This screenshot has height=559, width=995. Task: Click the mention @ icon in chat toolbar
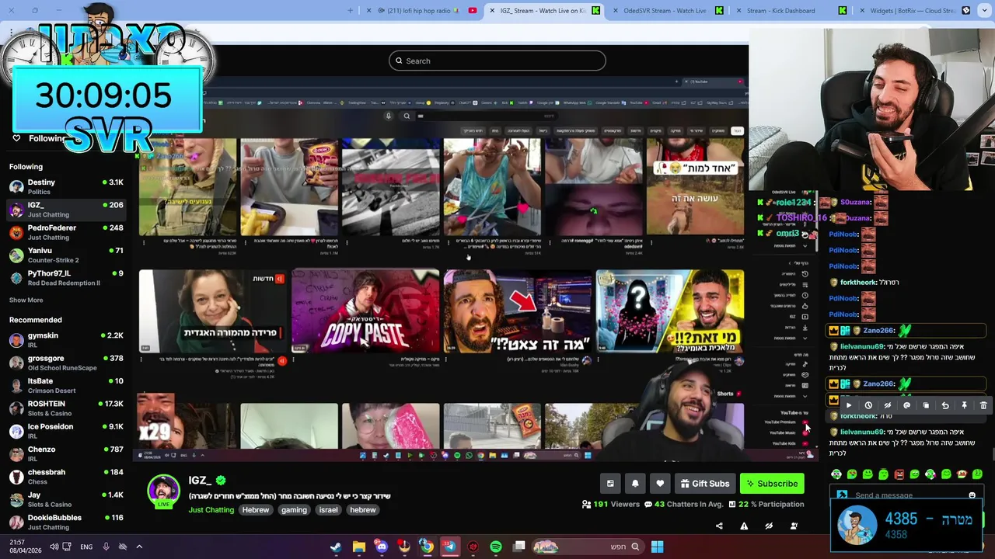(x=906, y=405)
